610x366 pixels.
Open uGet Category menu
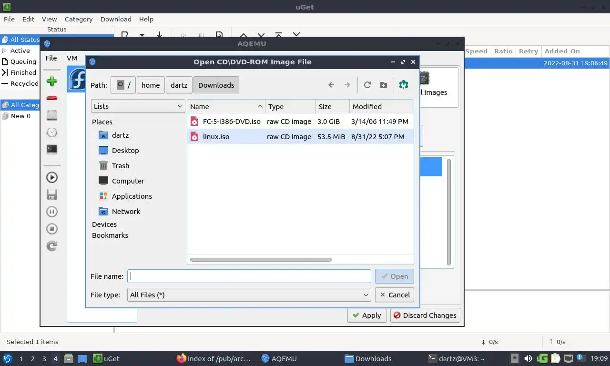pos(79,19)
